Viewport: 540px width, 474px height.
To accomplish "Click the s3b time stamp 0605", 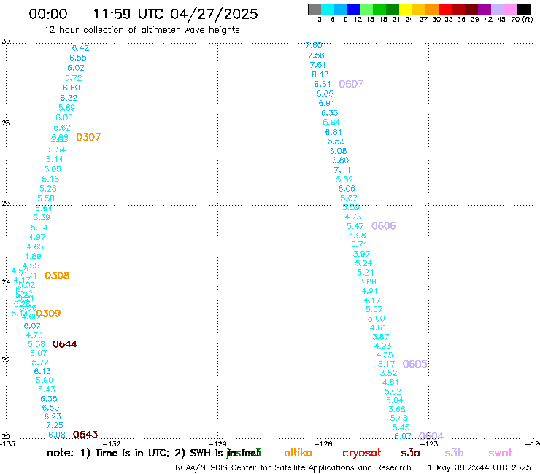I will coord(414,364).
